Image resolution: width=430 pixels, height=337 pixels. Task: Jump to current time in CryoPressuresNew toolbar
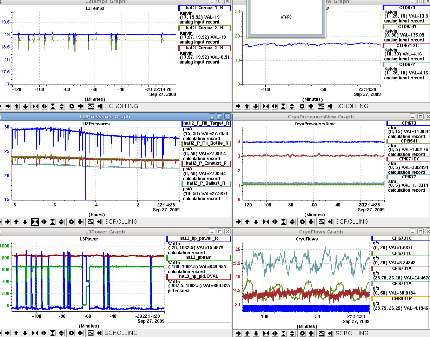click(330, 222)
